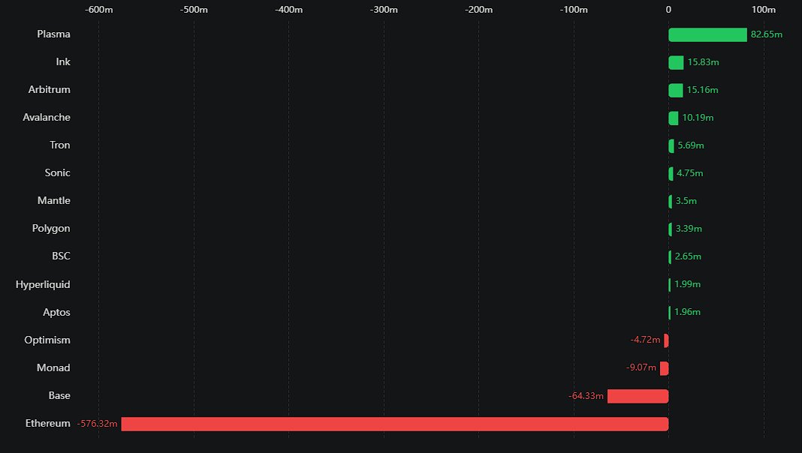The height and width of the screenshot is (453, 802).
Task: Select the Ink chain label
Action: (63, 61)
